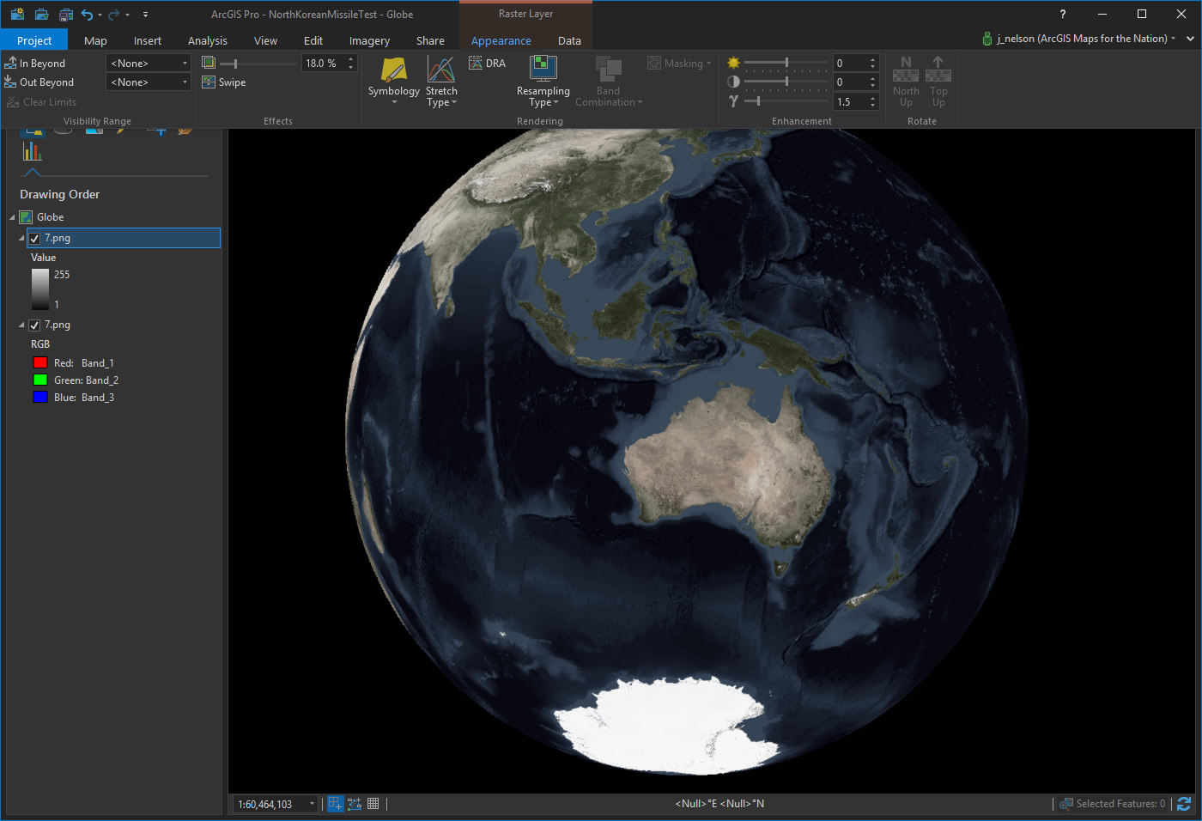The image size is (1202, 821).
Task: Click the grayscale Value color ramp
Action: 40,289
